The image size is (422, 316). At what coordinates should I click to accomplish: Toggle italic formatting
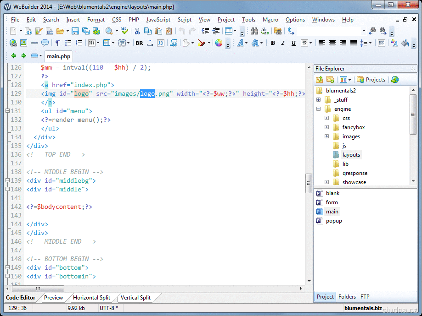[x=282, y=43]
